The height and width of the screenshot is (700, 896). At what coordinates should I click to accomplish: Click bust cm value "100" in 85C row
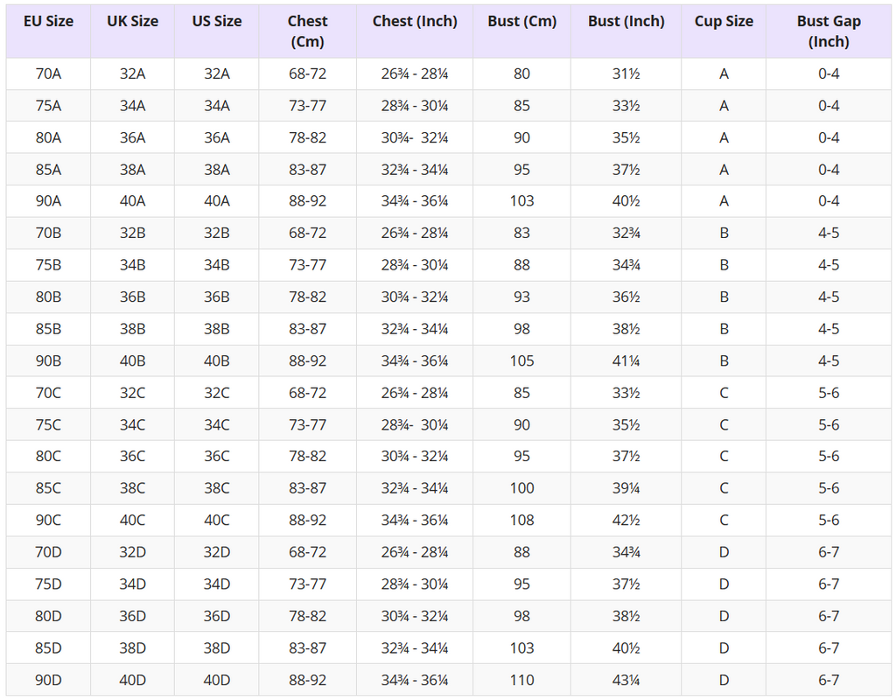point(521,488)
